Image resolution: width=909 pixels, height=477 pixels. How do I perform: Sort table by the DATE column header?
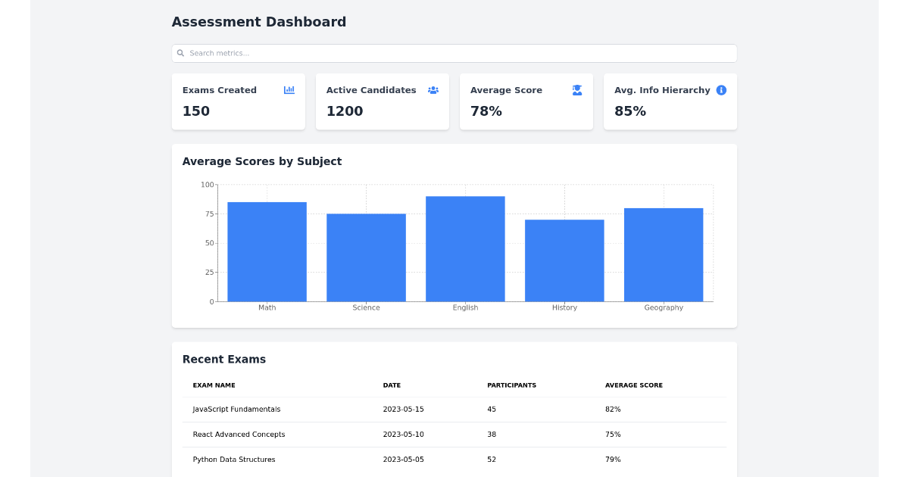392,385
